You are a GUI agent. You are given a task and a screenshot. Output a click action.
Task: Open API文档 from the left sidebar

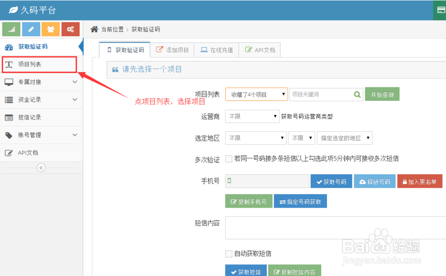point(30,153)
